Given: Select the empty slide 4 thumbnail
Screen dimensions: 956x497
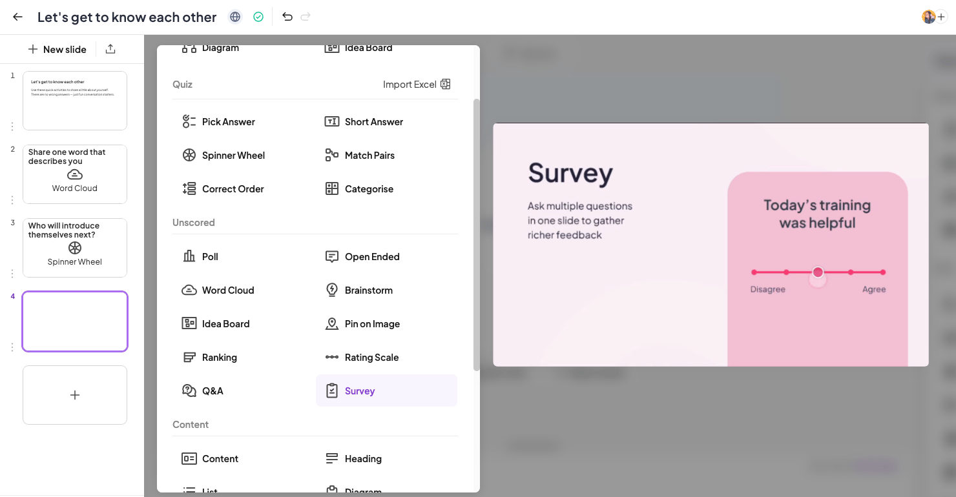Looking at the screenshot, I should pos(75,321).
